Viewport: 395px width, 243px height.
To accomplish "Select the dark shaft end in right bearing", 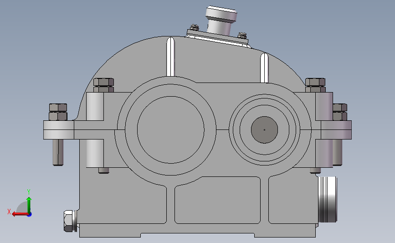I will click(x=264, y=130).
